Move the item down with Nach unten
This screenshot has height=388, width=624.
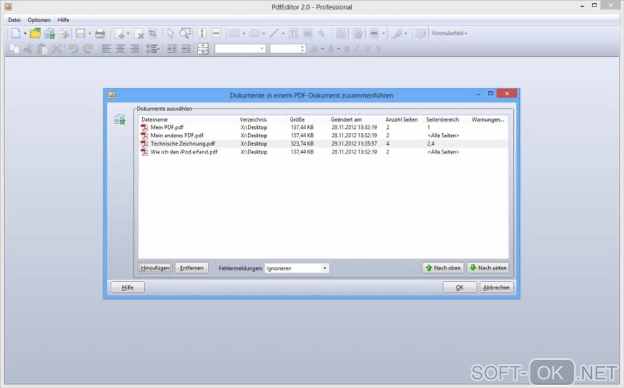(488, 268)
